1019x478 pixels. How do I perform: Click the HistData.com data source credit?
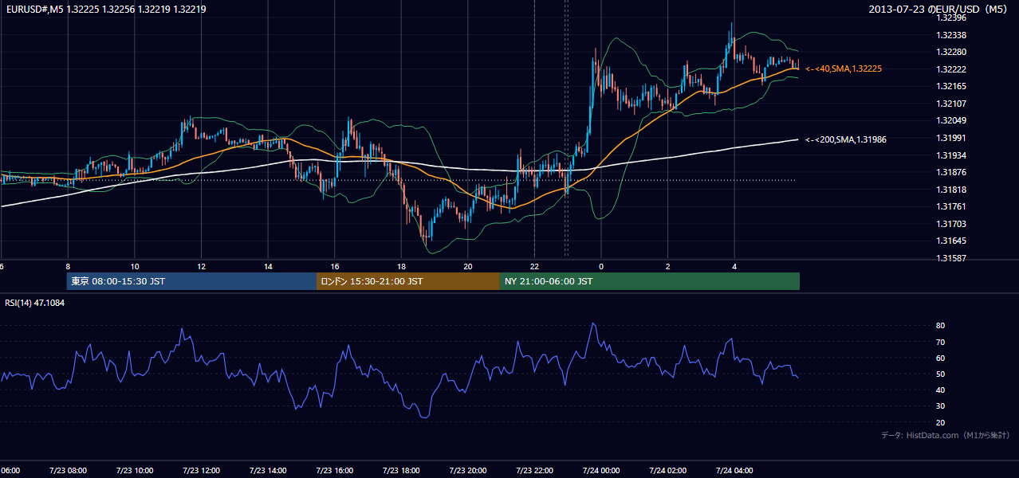point(946,435)
